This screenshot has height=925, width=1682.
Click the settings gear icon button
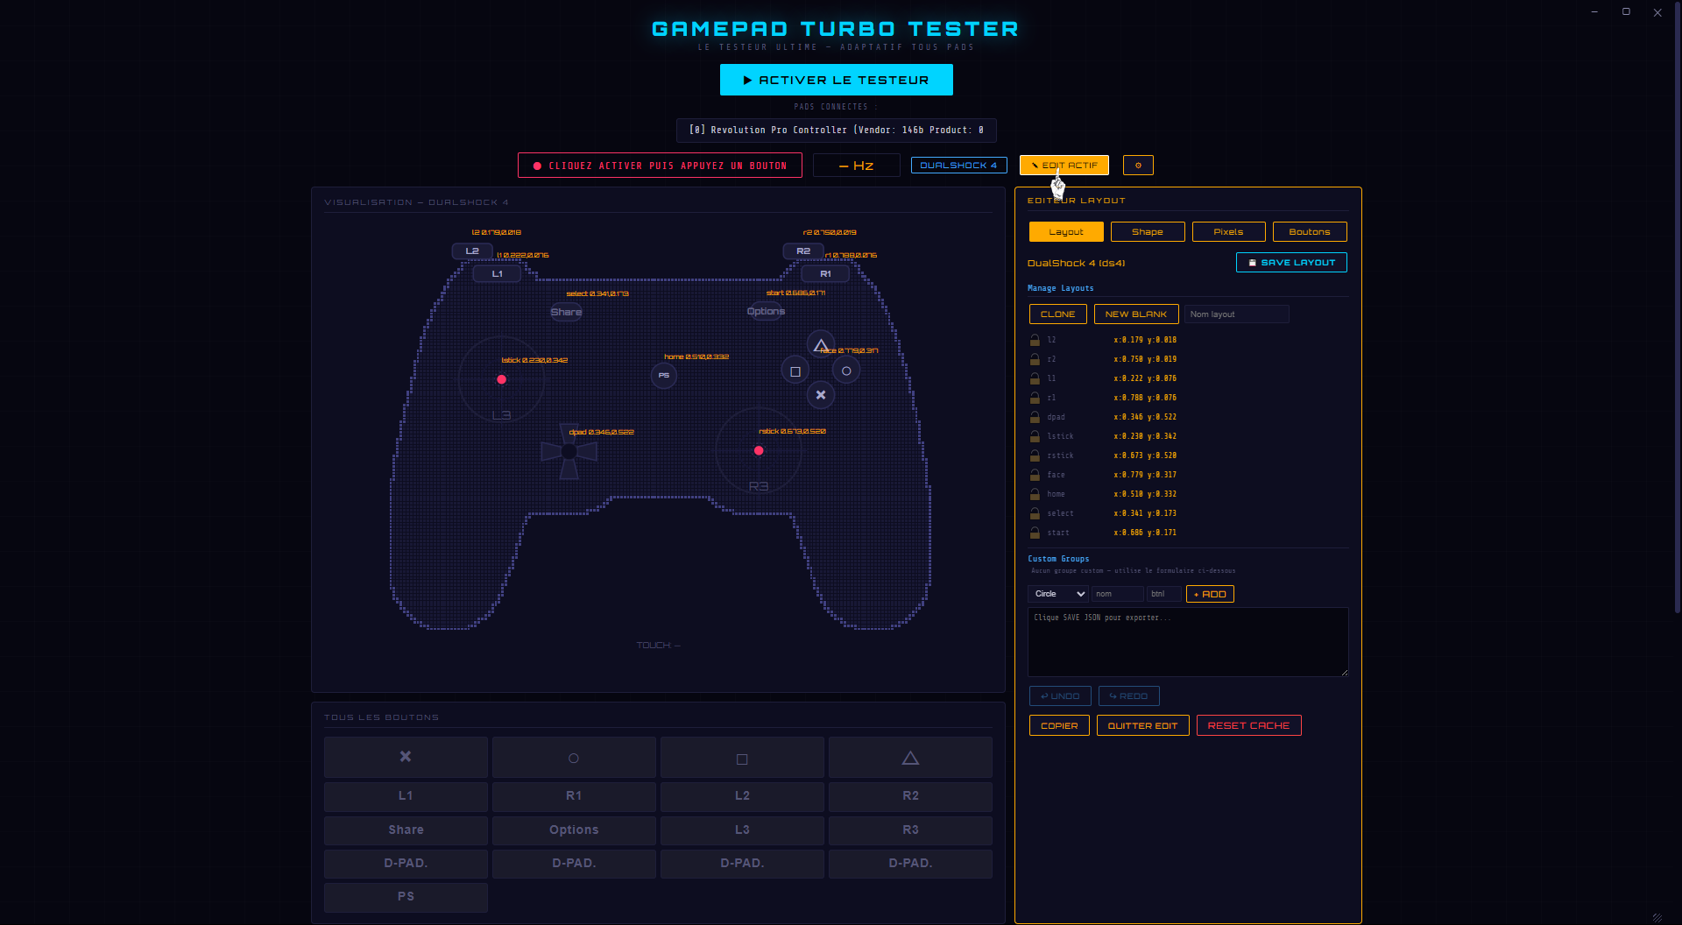pos(1138,165)
